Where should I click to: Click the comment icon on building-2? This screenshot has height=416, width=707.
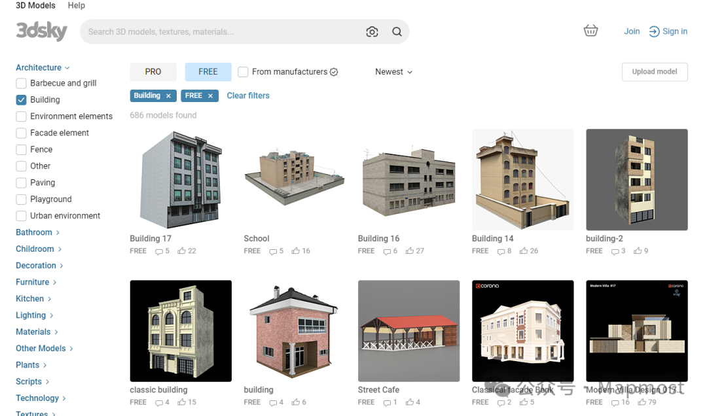615,251
